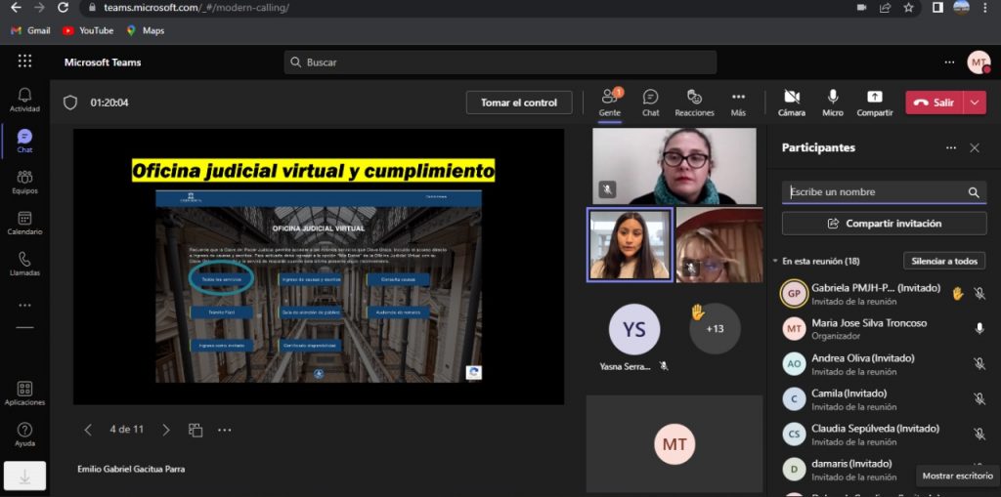Focus the Escribe un nombre field
Image resolution: width=1001 pixels, height=497 pixels.
884,192
